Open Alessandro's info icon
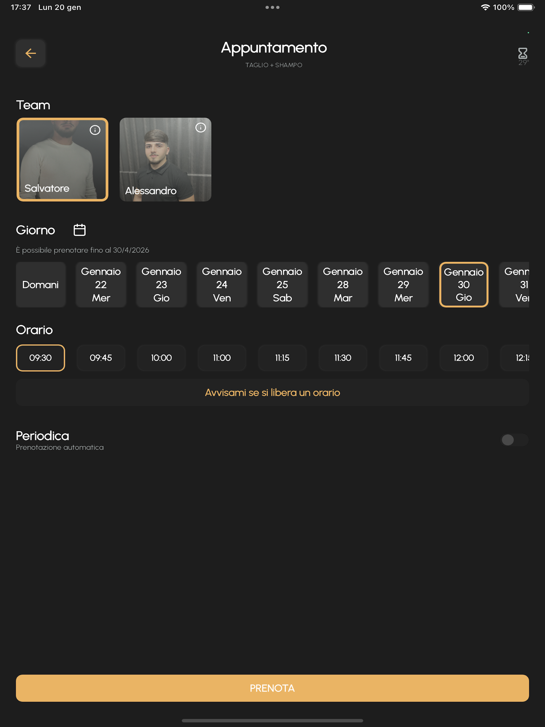Image resolution: width=545 pixels, height=727 pixels. (200, 127)
